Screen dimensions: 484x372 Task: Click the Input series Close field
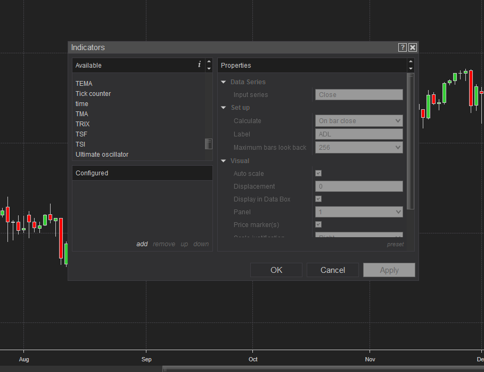[x=359, y=95]
